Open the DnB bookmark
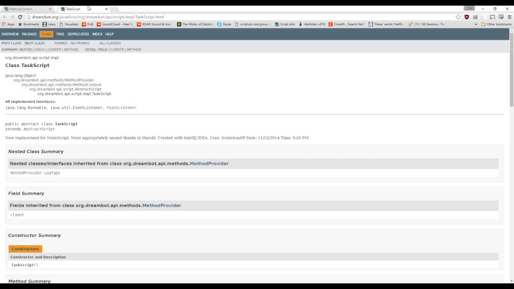Image resolution: width=514 pixels, height=289 pixels. (88, 24)
